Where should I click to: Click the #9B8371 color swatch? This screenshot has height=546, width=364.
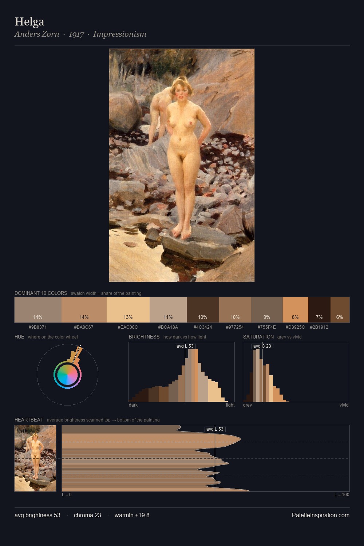[x=38, y=310]
